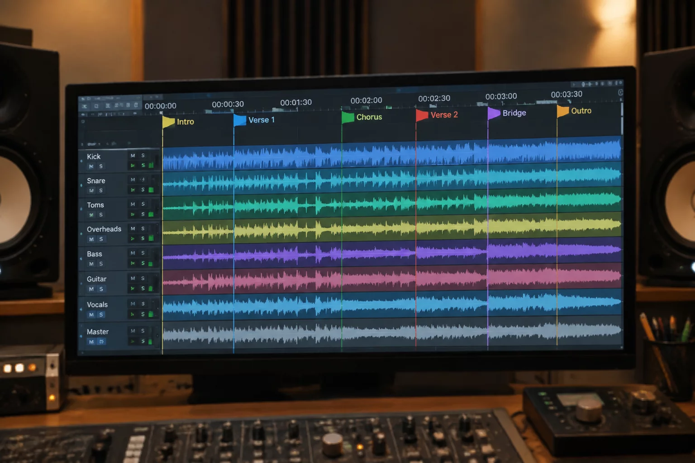This screenshot has height=463, width=695.
Task: Click the upper gray M button on Kick track
Action: coord(133,156)
